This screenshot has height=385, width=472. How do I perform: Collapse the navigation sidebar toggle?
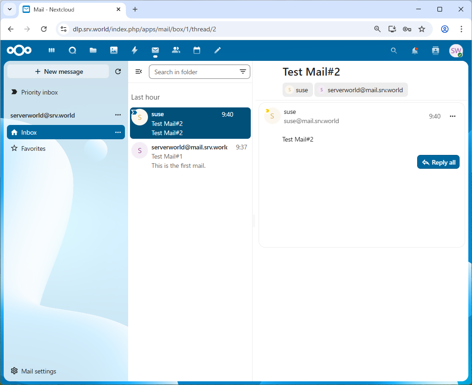coord(139,71)
